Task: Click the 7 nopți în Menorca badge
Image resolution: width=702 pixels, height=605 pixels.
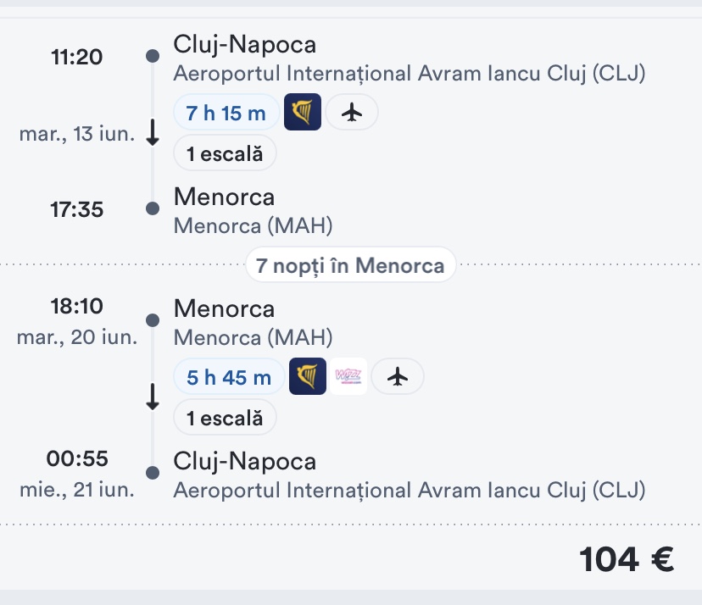Action: [x=350, y=266]
